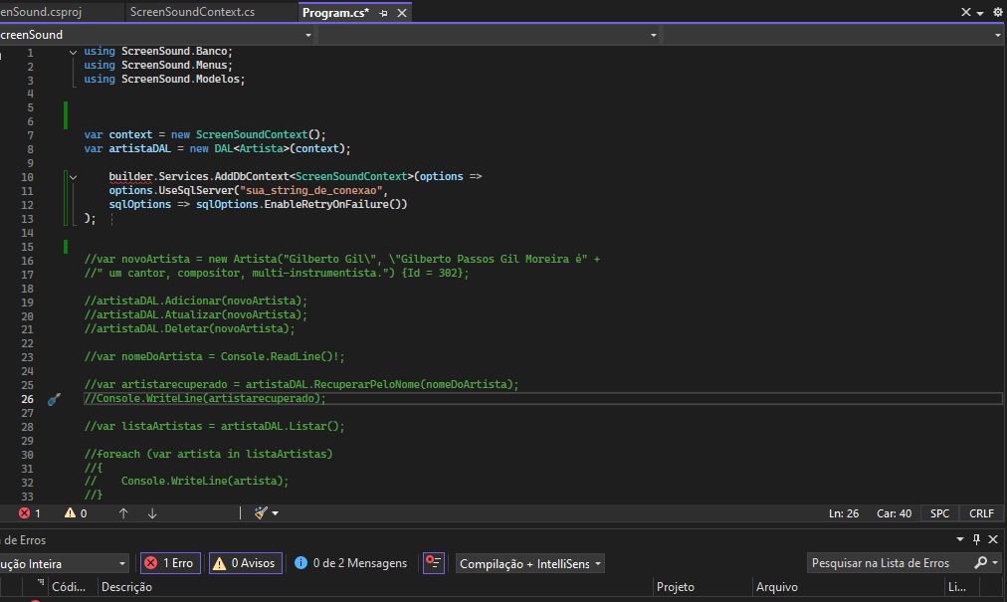
Task: Open the Compilação + IntelliSense dropdown
Action: click(x=529, y=563)
